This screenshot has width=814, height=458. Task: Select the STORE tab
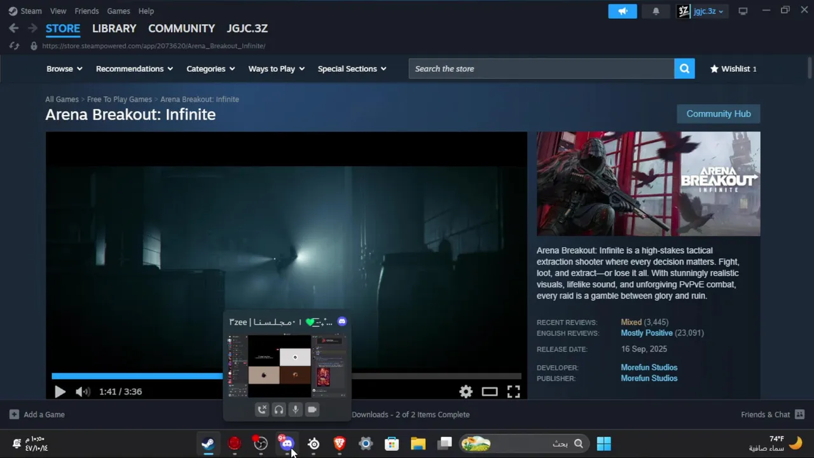click(x=63, y=28)
